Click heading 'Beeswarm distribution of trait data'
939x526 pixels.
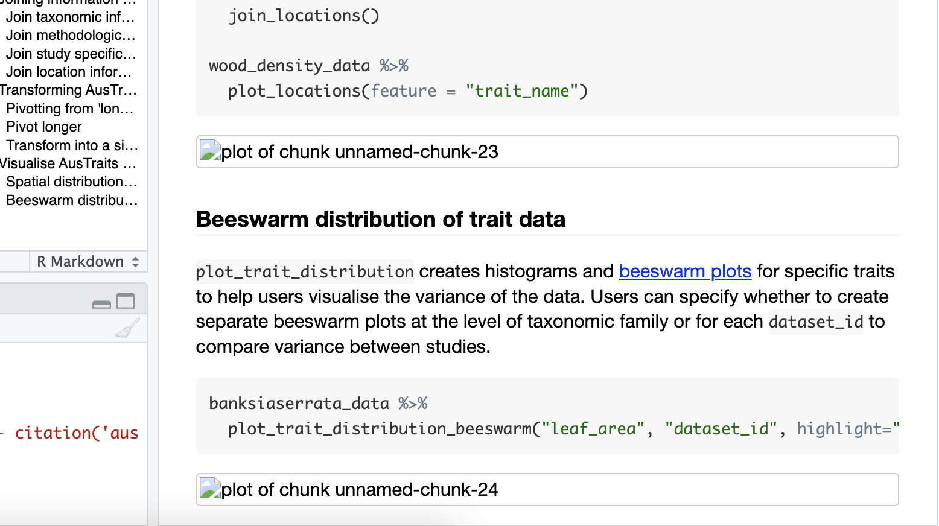pyautogui.click(x=381, y=219)
